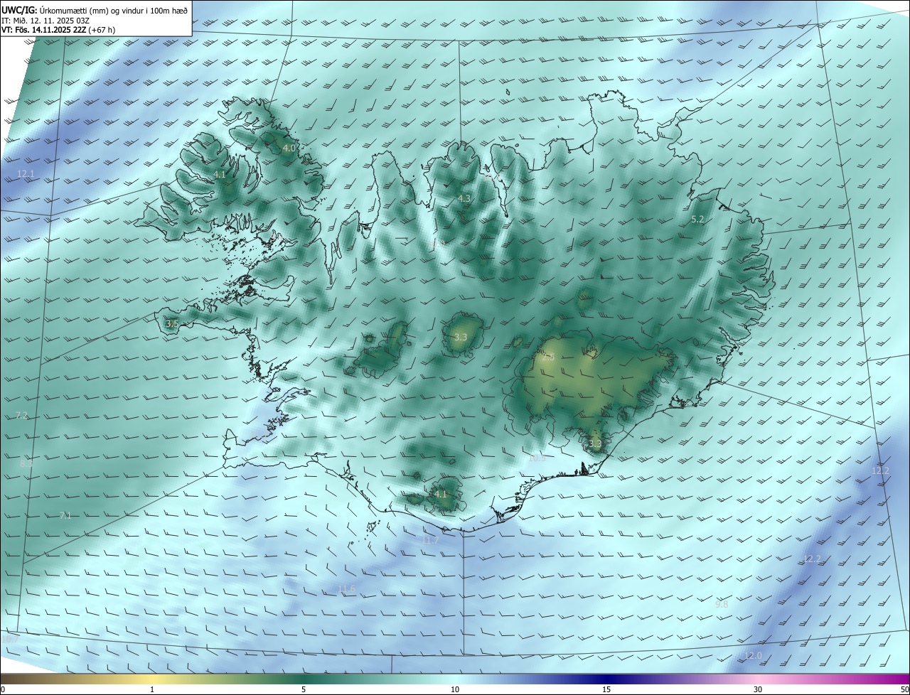The width and height of the screenshot is (910, 695).
Task: Click the 'VT: Fös. 14.11.2025 22Z (+67 h)' line
Action: [x=58, y=30]
